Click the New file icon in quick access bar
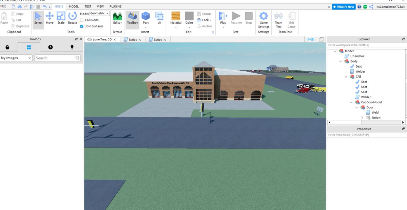 [13, 6]
